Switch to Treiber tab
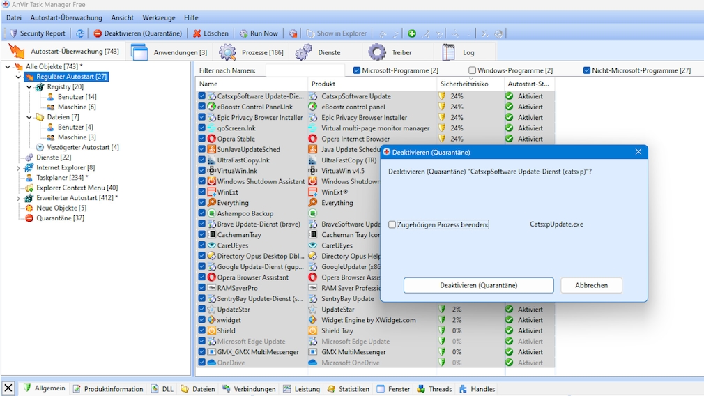This screenshot has height=396, width=704. click(x=390, y=52)
